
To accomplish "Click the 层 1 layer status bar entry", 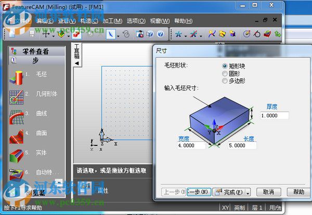I will (257, 208).
